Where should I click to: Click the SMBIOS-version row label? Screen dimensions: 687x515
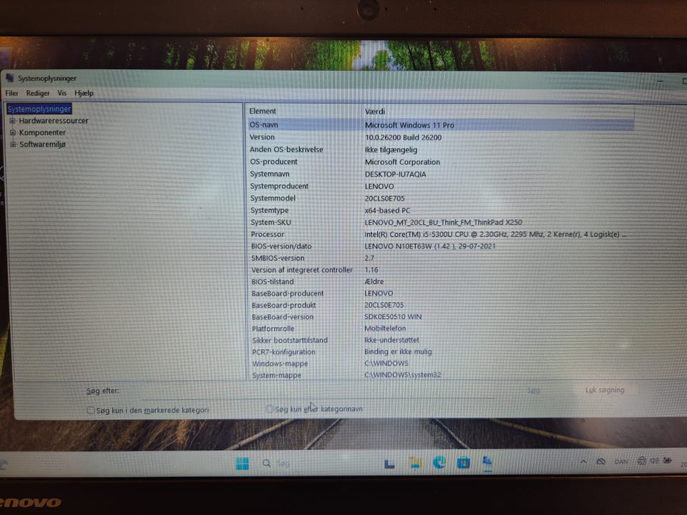click(278, 258)
